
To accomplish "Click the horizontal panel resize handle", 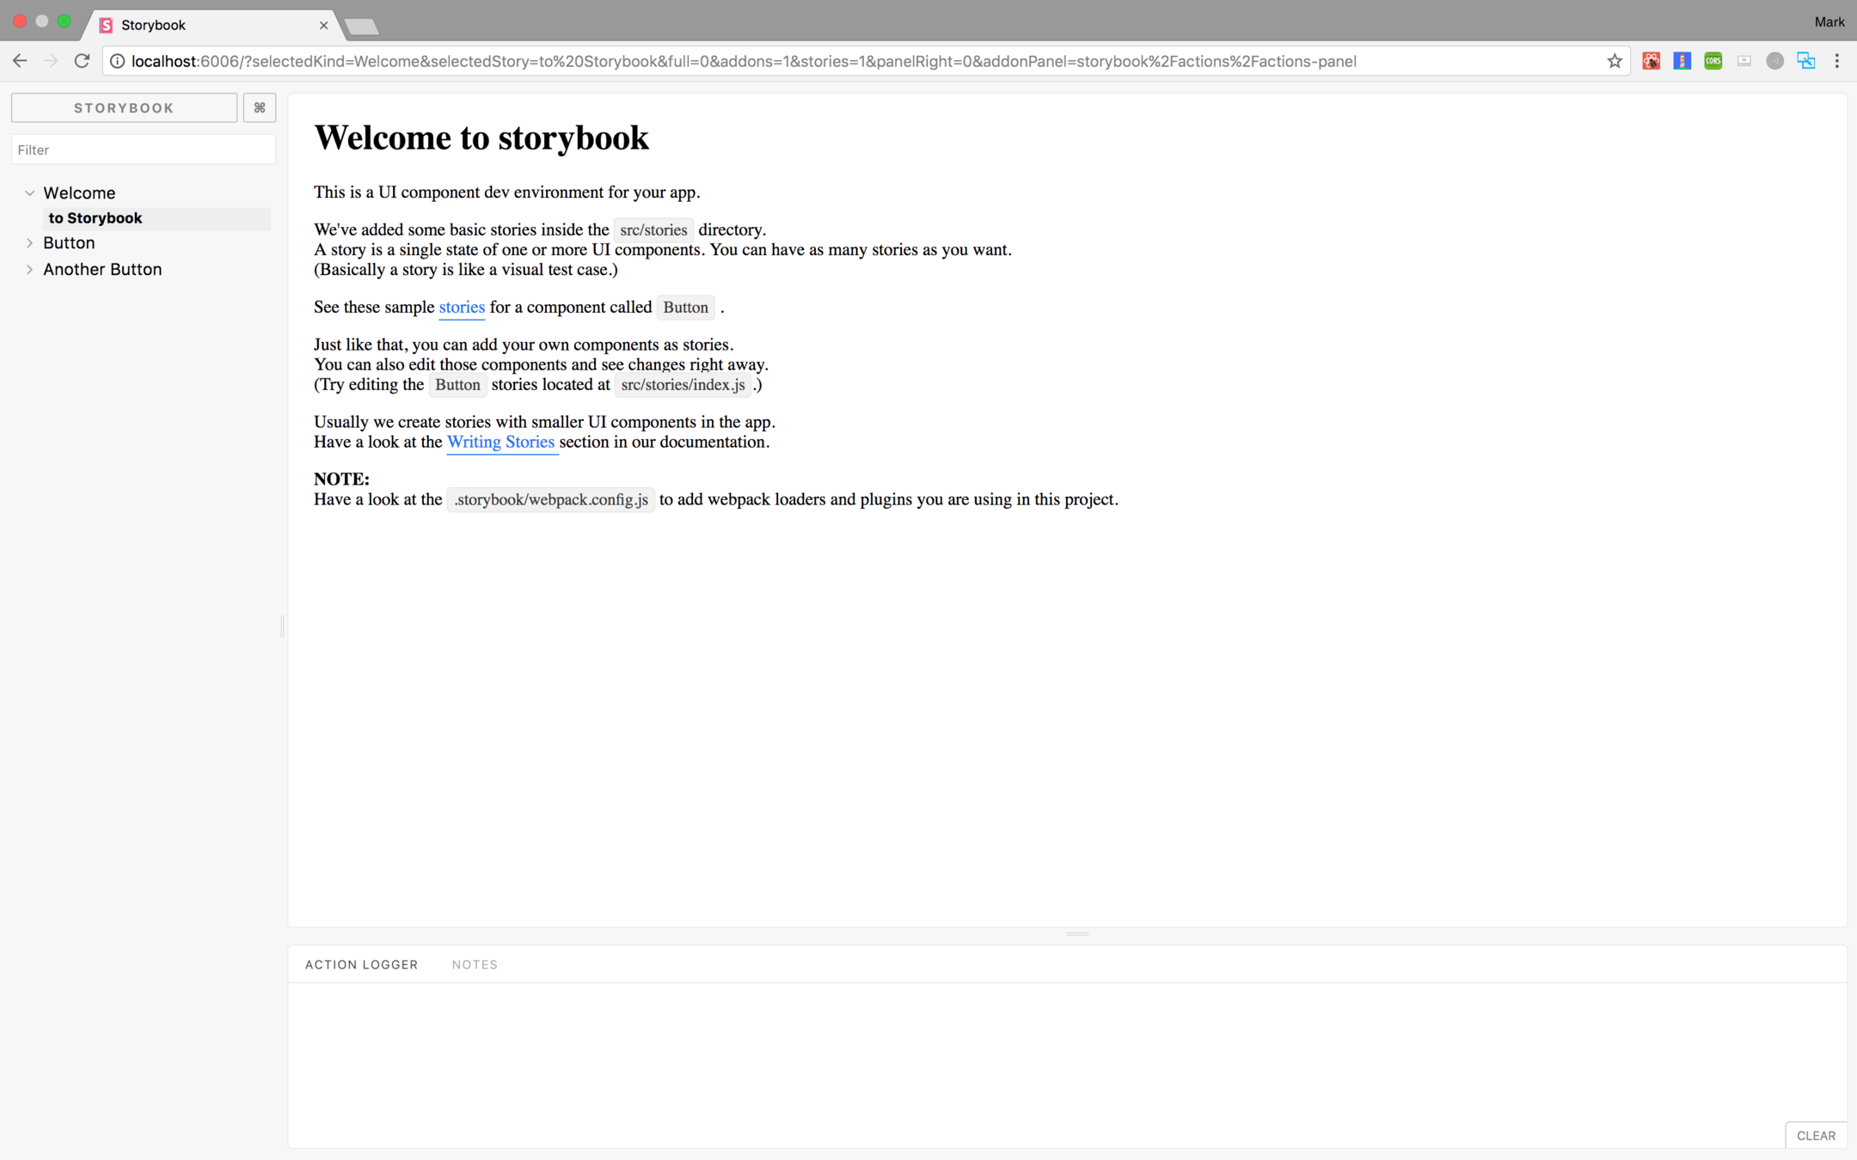I will tap(1077, 934).
